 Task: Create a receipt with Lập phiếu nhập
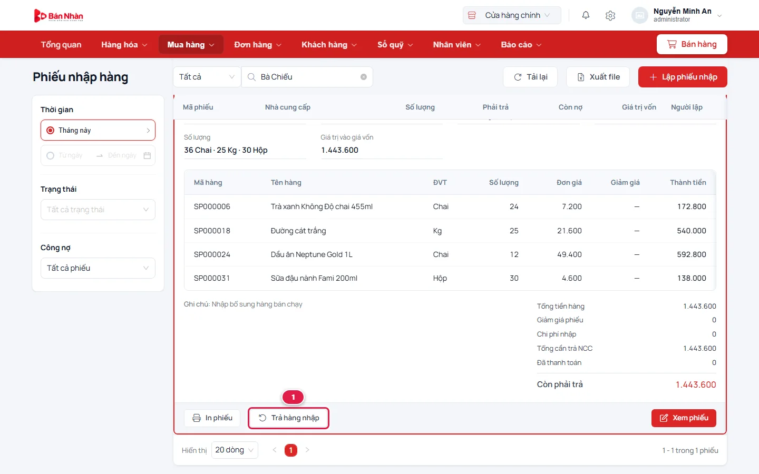[683, 77]
